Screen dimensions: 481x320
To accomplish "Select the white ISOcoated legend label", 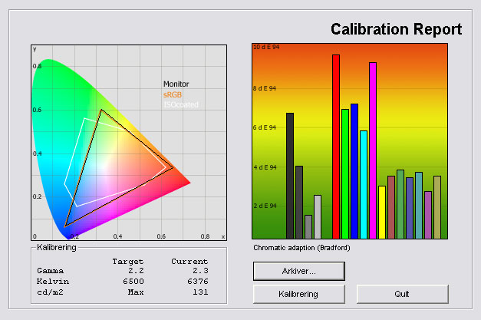I will click(x=179, y=104).
